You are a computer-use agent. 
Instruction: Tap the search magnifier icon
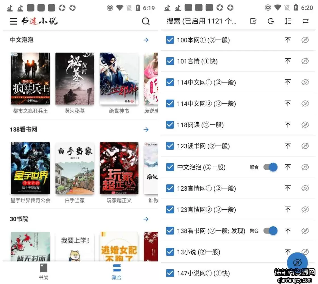pos(146,21)
